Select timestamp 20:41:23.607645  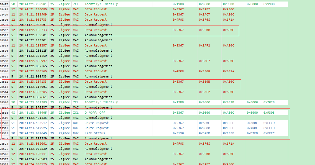tap(33, 133)
